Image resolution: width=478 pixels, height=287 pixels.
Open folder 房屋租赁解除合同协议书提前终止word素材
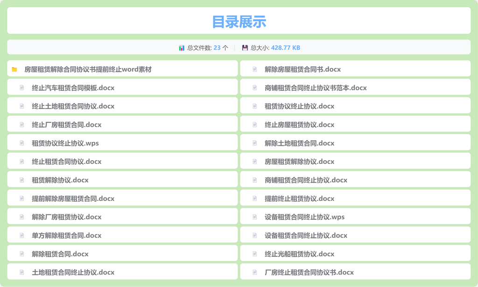coord(122,68)
